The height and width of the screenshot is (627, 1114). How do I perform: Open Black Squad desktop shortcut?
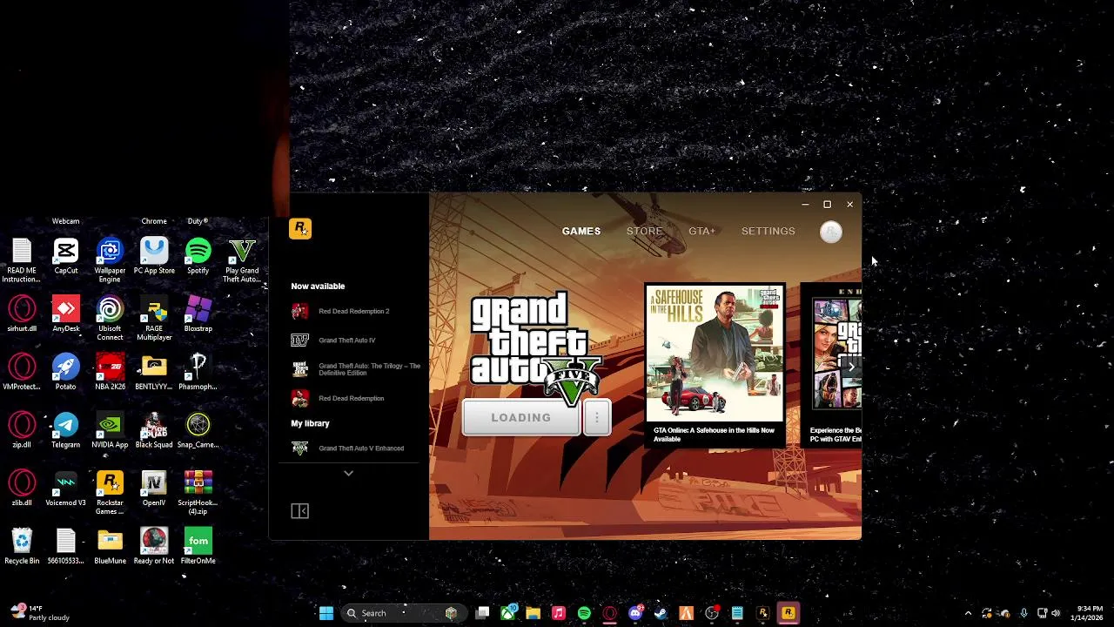pos(154,430)
